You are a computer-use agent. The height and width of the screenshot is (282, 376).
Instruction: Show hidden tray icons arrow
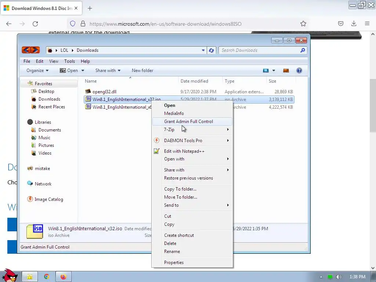pyautogui.click(x=321, y=277)
